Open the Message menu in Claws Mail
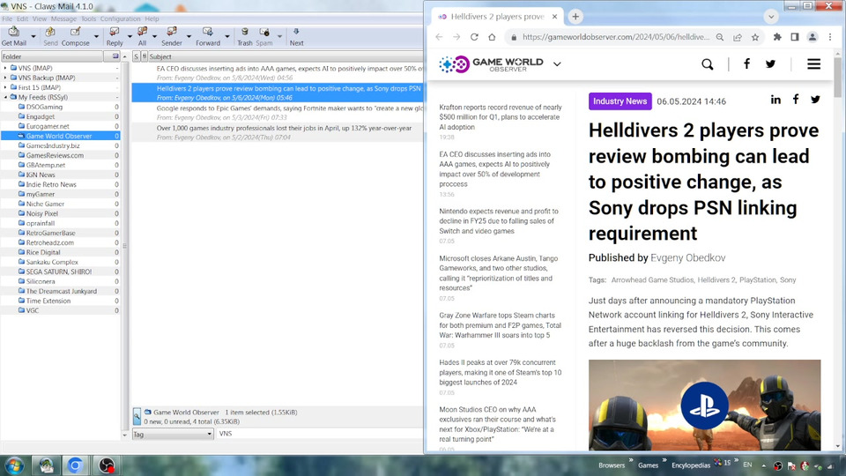Screen dimensions: 846x476 [63, 19]
